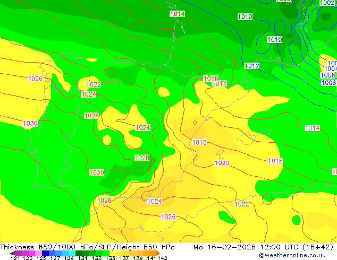Click the blue 1008 isobar label
Viewport: 337px width, 260px height.
click(328, 82)
